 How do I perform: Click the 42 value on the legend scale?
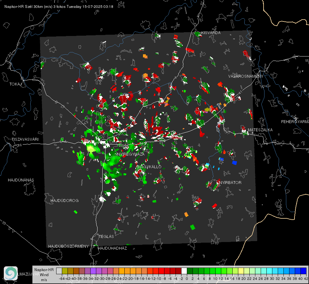306,279
